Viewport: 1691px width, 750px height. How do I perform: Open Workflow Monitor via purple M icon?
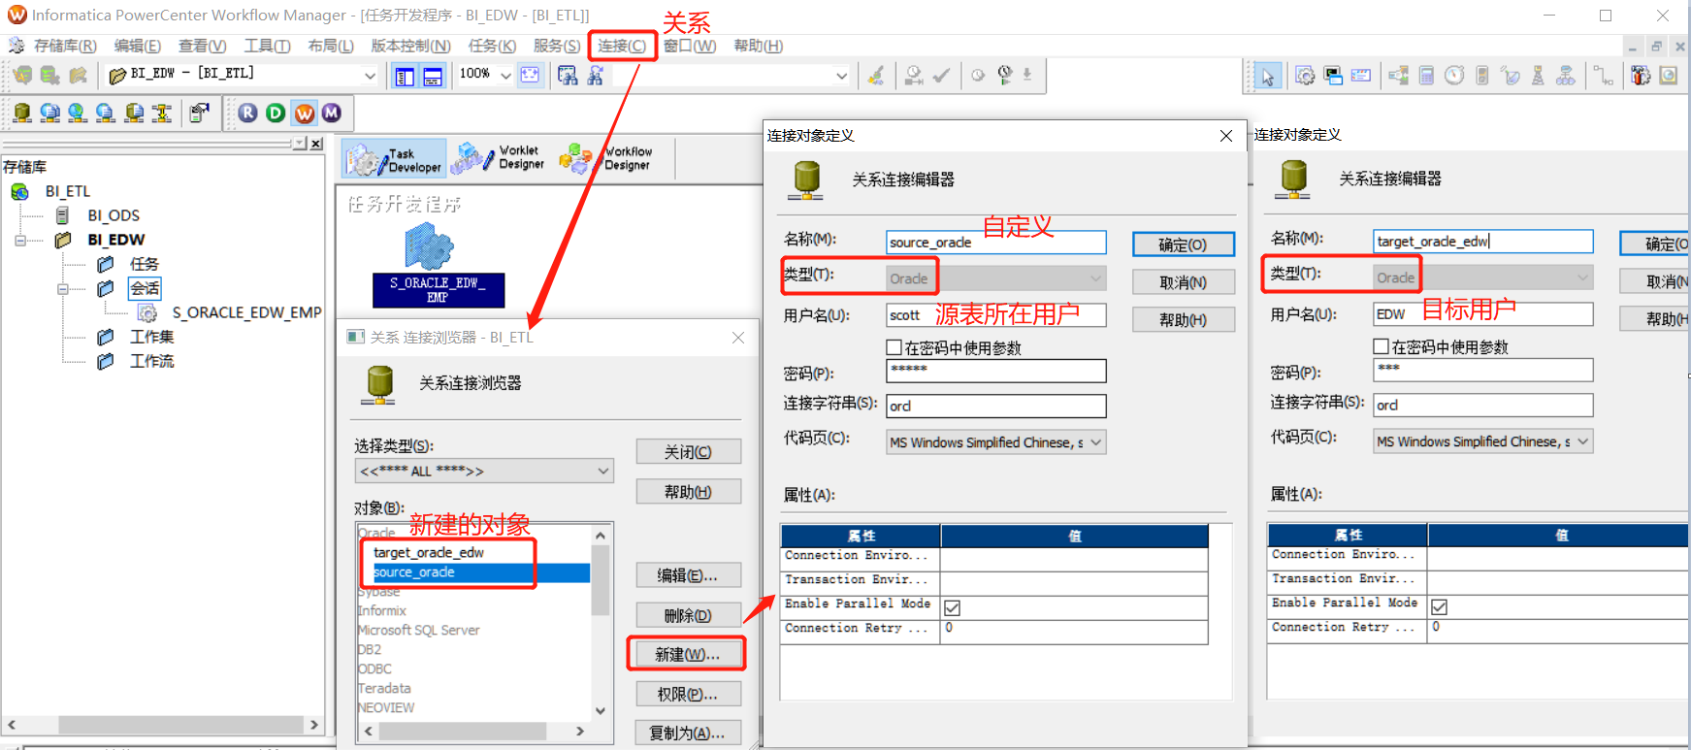click(x=332, y=113)
